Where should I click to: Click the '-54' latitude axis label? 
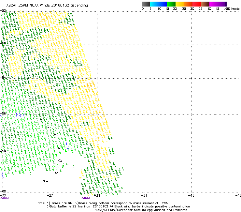(x=3, y=77)
